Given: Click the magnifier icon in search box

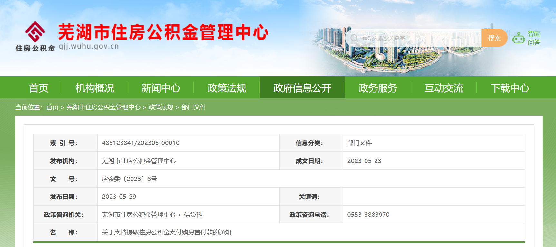Looking at the screenshot, I should tap(354, 38).
